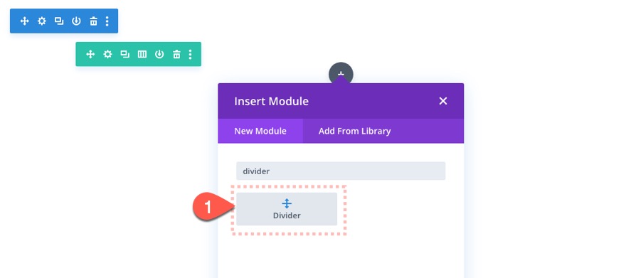Switch to Add From Library tab
This screenshot has height=278, width=626.
pos(354,131)
